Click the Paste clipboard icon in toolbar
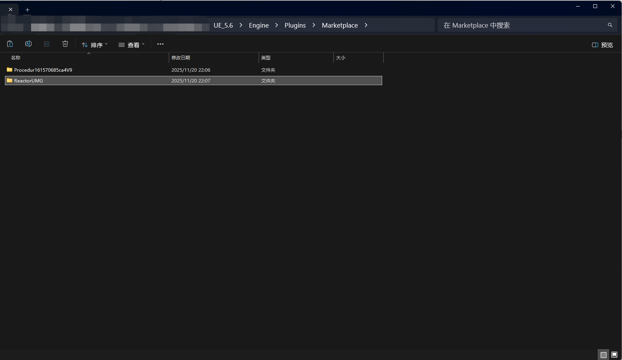The image size is (622, 360). coord(10,44)
